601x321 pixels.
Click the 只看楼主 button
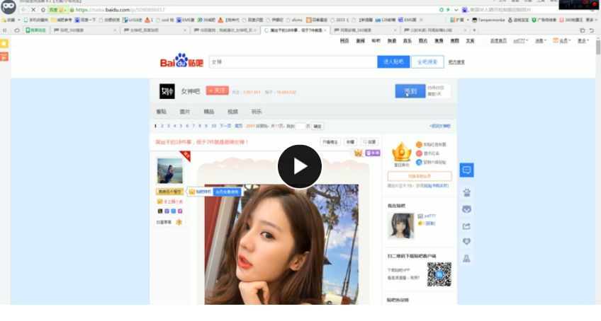pos(330,142)
